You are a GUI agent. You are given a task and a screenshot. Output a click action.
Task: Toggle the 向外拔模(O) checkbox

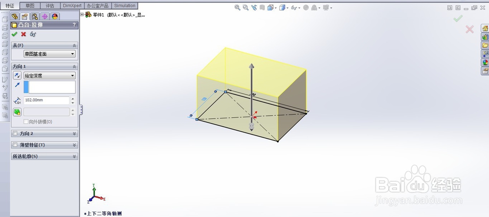[26, 121]
